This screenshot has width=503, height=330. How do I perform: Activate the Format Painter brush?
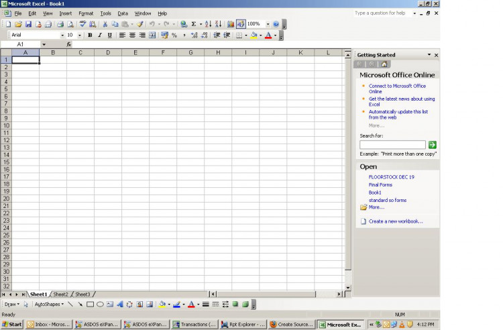point(140,24)
